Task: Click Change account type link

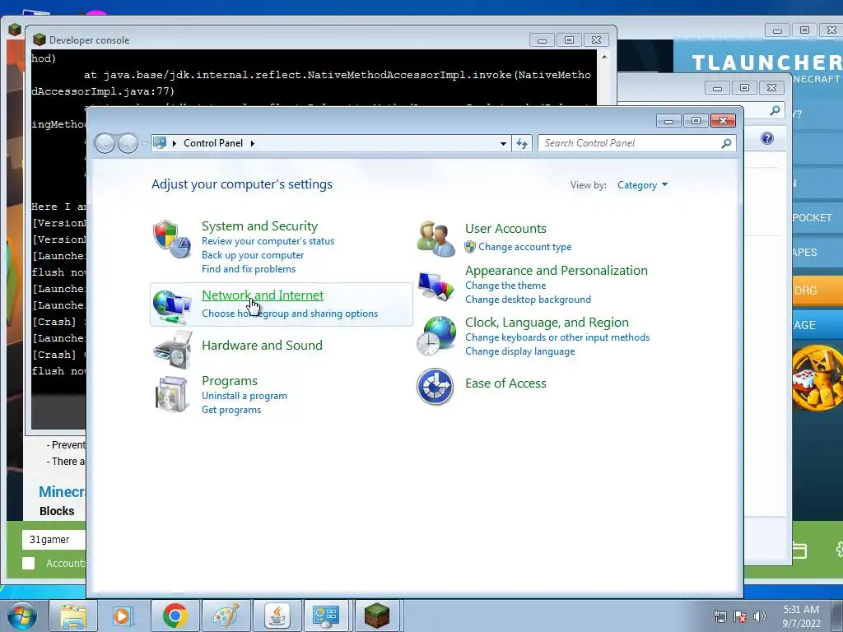Action: tap(524, 247)
